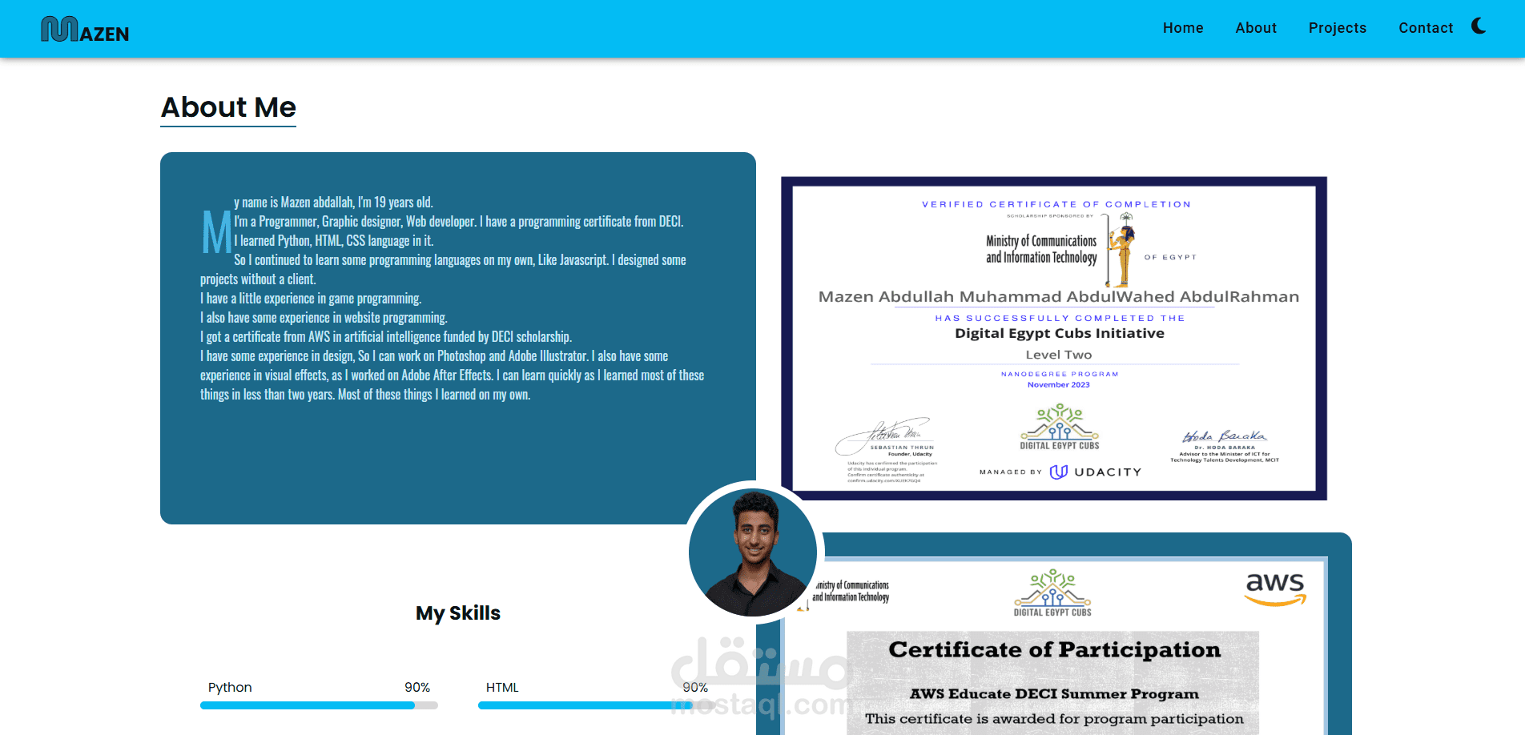Click the AWS logo on the participation certificate
1525x735 pixels.
tap(1276, 590)
